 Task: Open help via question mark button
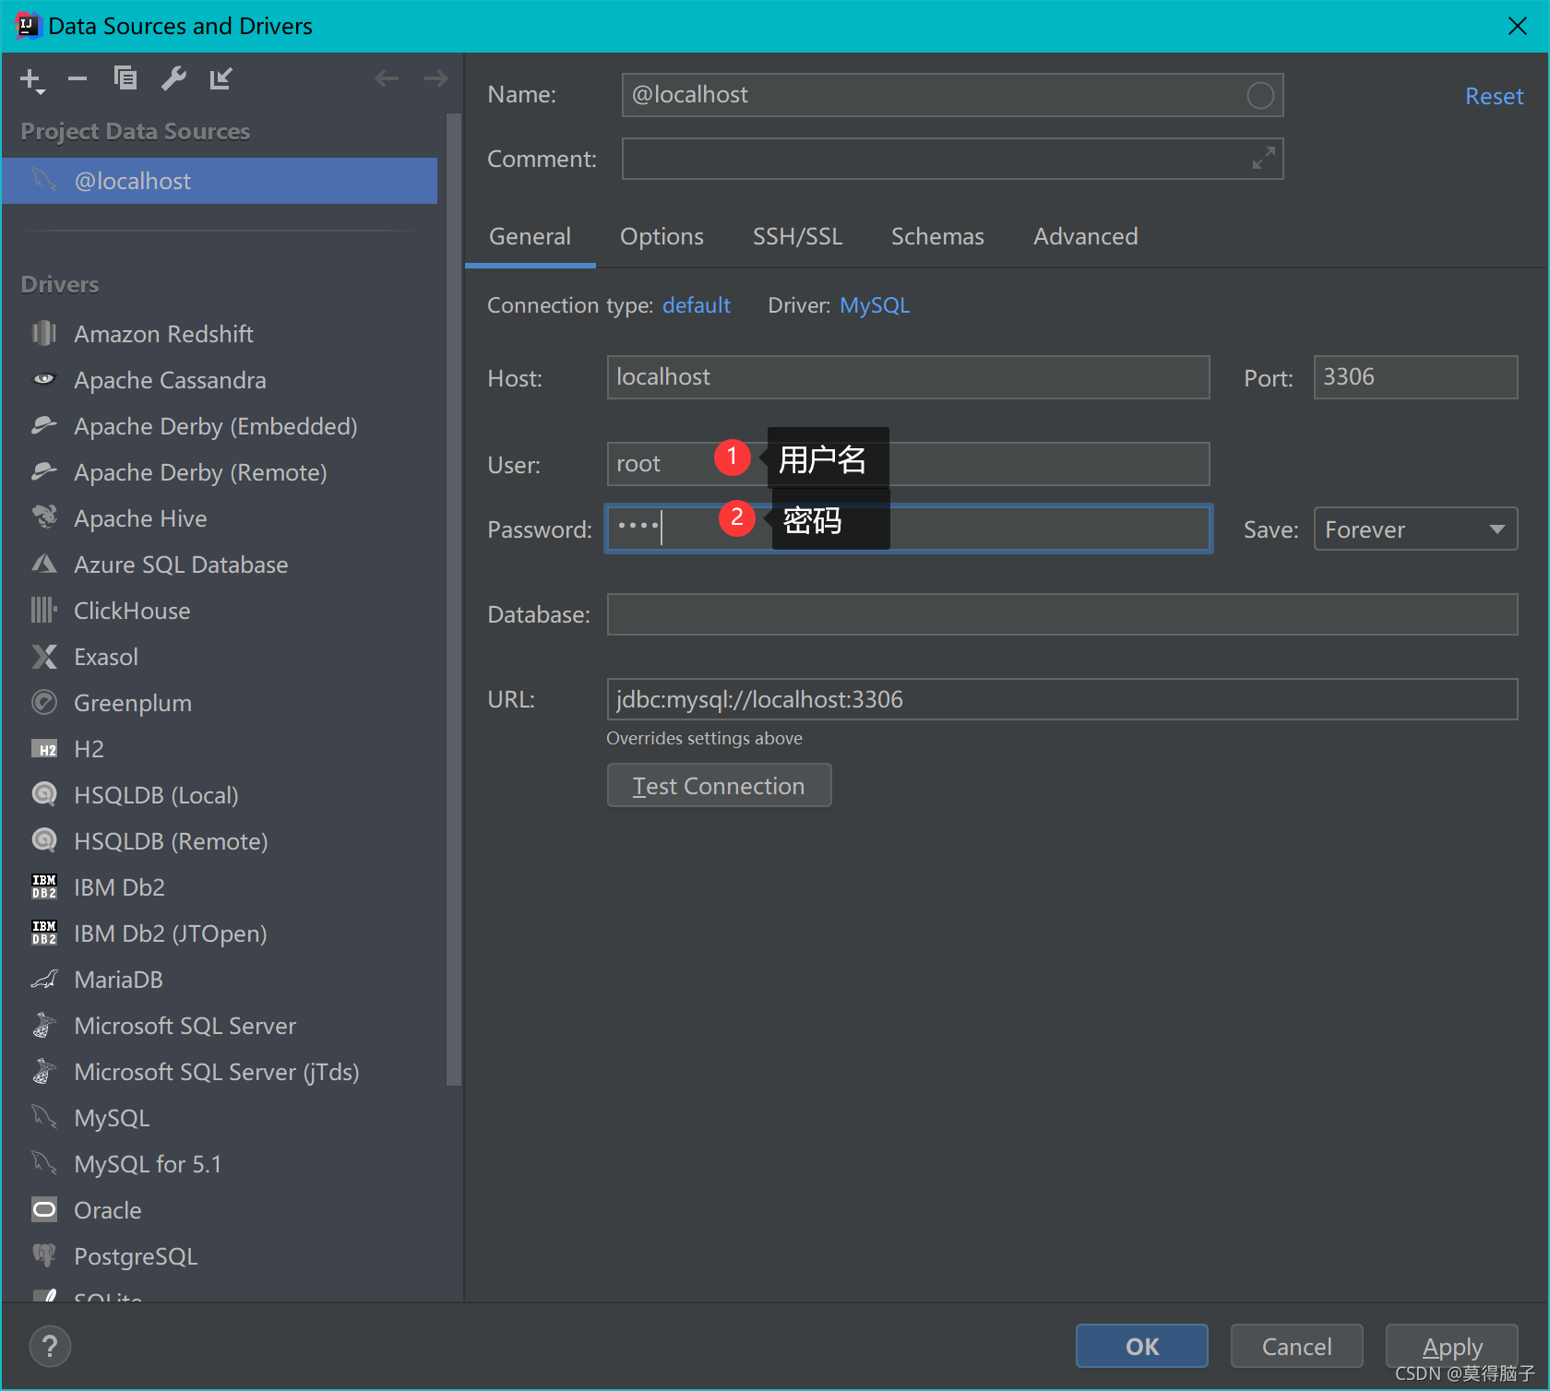pos(50,1347)
